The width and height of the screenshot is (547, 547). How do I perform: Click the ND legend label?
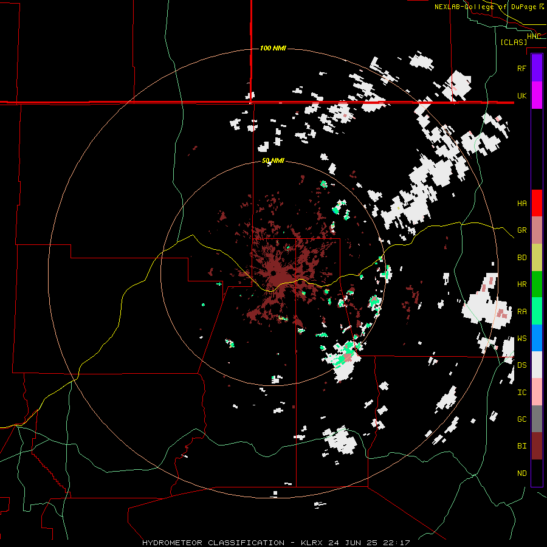pyautogui.click(x=521, y=473)
